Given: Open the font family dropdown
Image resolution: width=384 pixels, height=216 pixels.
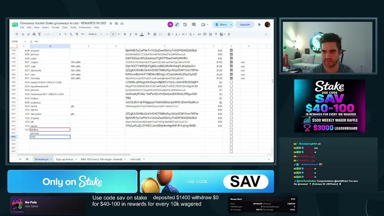Looking at the screenshot, I should 95,34.
